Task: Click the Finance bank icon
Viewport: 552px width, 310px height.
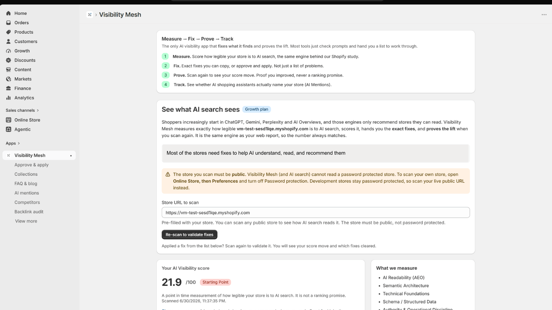Action: coord(8,89)
